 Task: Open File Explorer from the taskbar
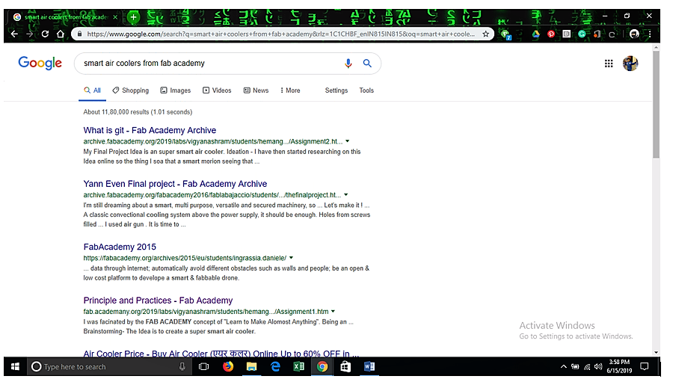(x=251, y=367)
